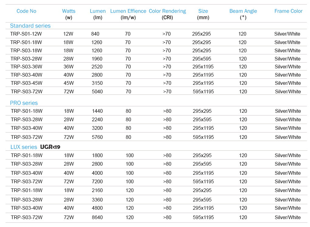Select the 3200 lumen value
The image size is (310, 227).
pos(97,128)
